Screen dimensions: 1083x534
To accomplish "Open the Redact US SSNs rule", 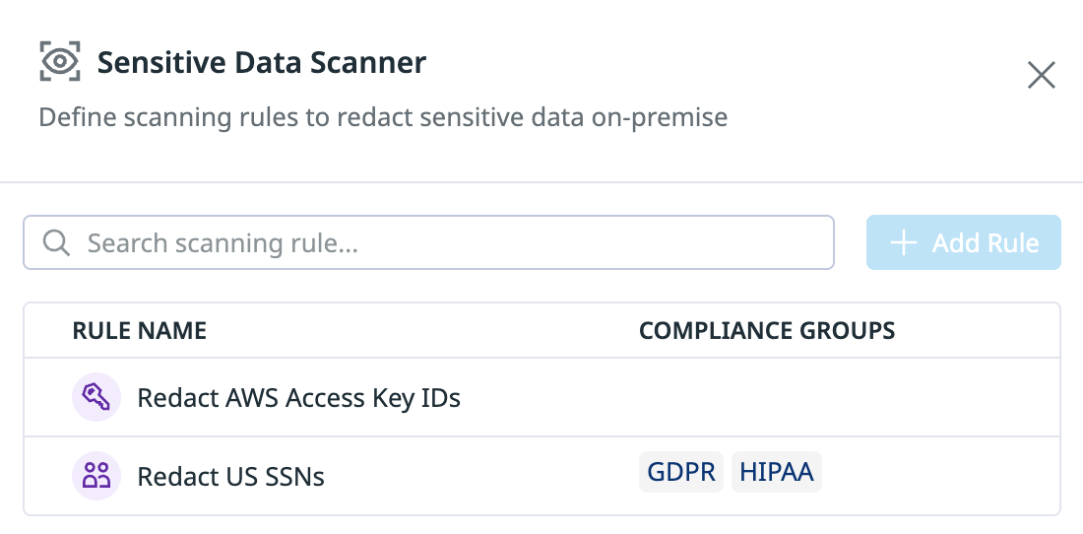I will (x=230, y=477).
